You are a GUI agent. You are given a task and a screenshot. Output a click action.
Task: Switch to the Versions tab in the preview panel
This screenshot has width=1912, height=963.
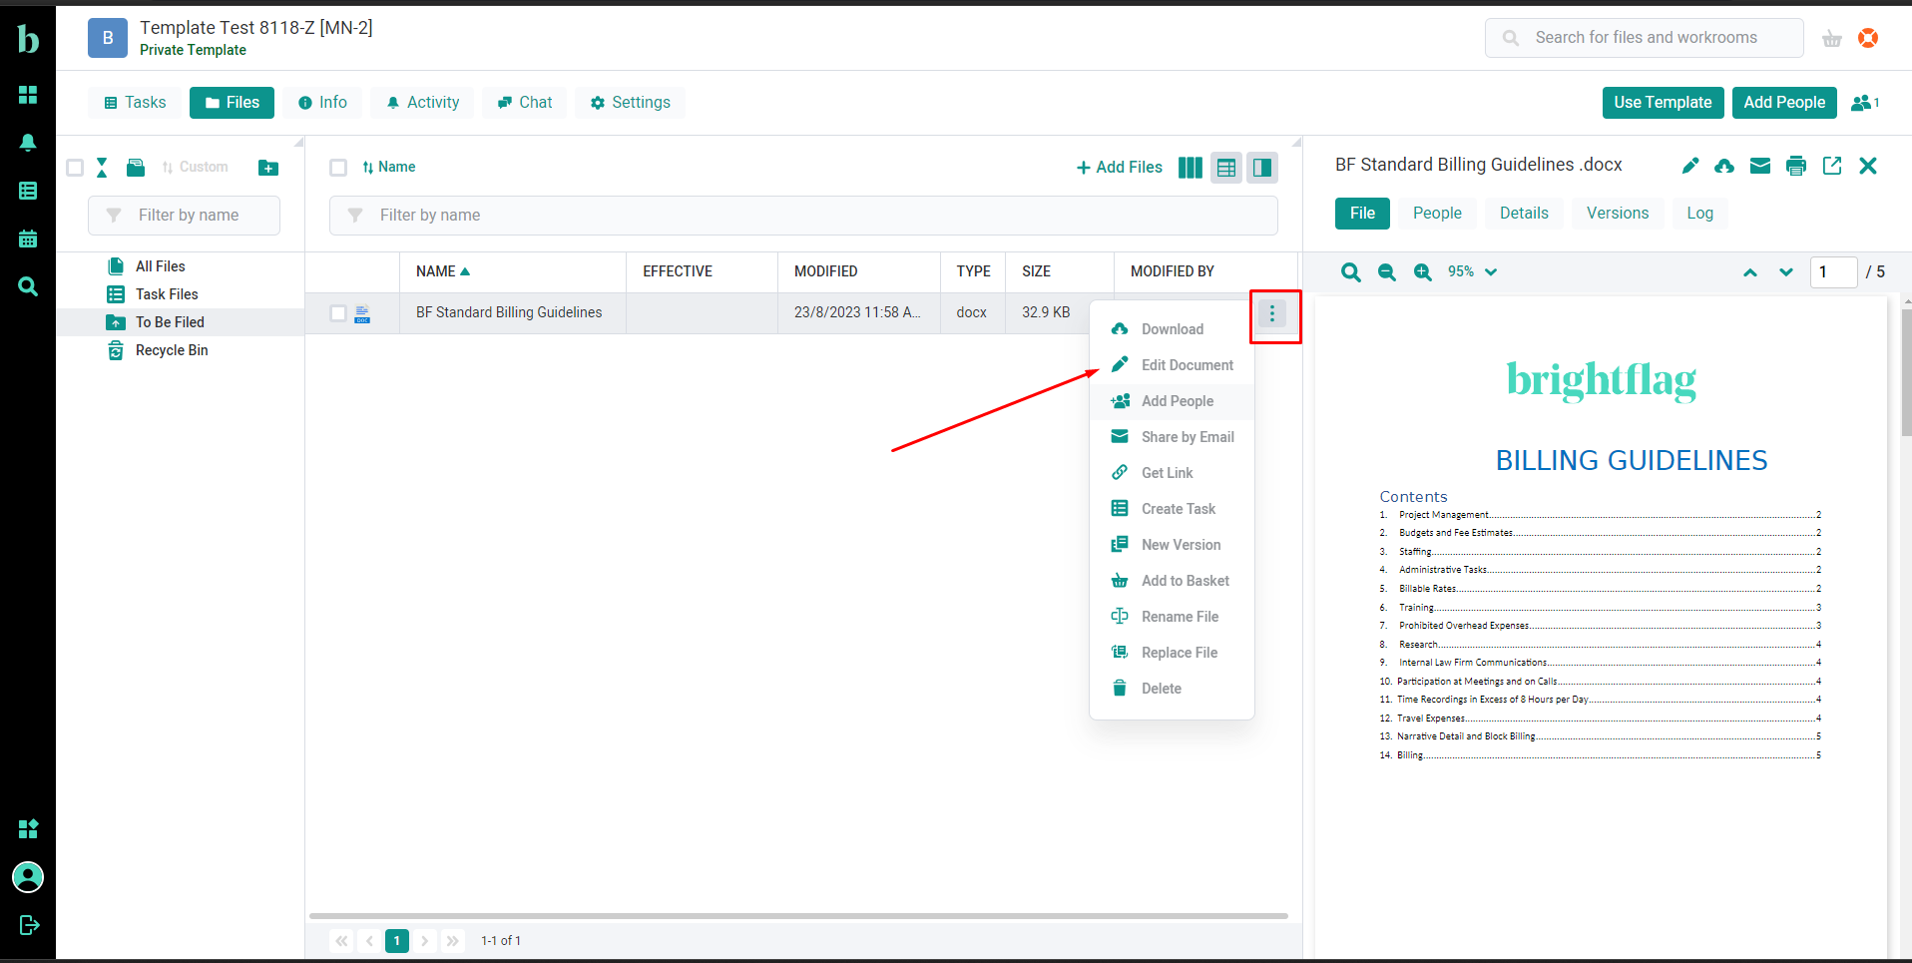click(x=1617, y=213)
